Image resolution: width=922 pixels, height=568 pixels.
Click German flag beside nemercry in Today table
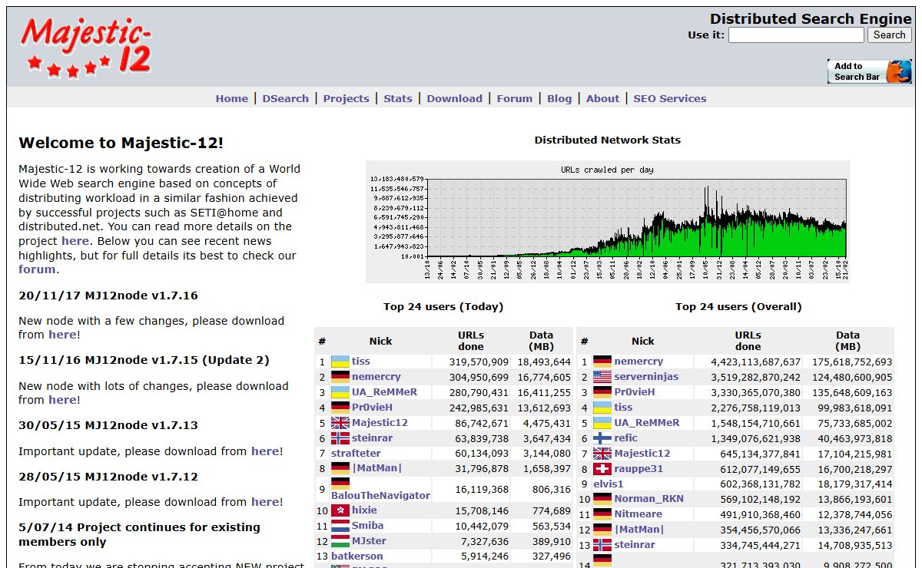pyautogui.click(x=340, y=377)
